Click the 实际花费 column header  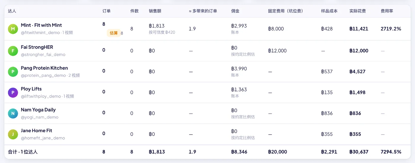pyautogui.click(x=357, y=11)
